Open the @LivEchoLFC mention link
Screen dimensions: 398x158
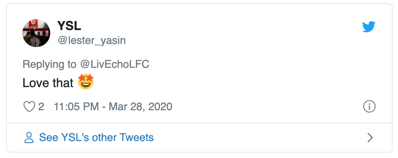pyautogui.click(x=114, y=64)
